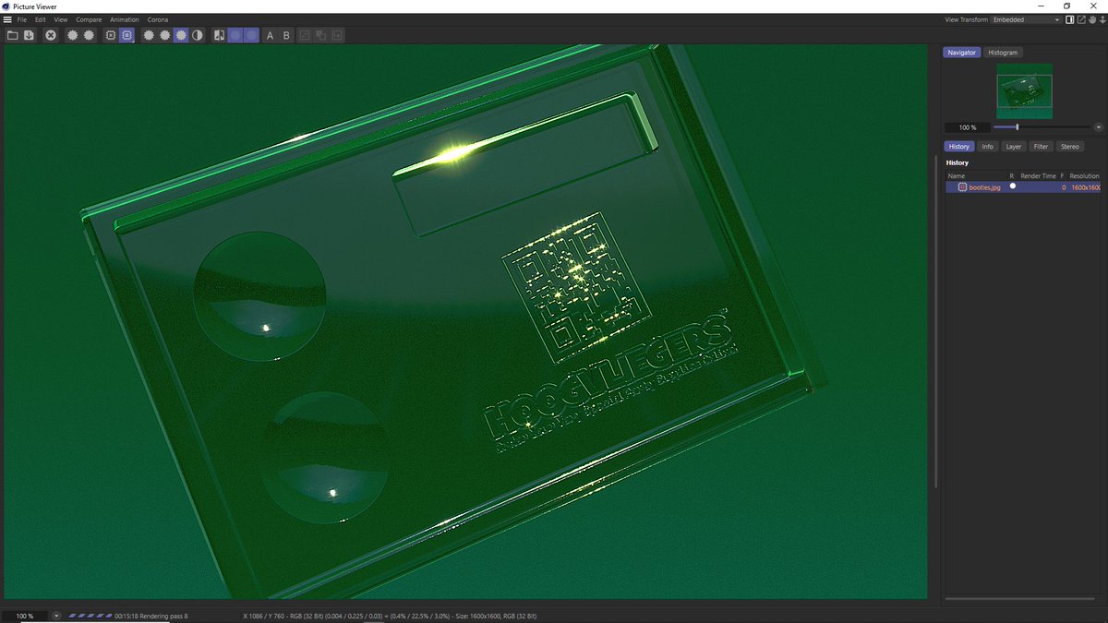Open the zoom percentage dropdown at bottom left
The image size is (1108, 623).
coord(56,616)
